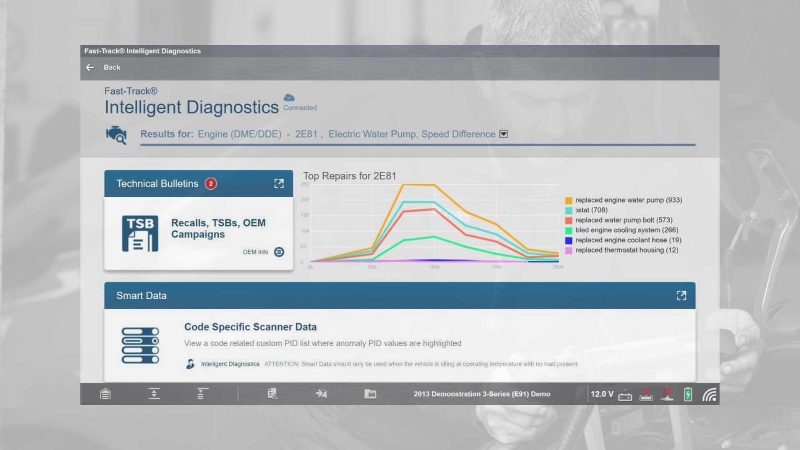Image resolution: width=800 pixels, height=450 pixels.
Task: Click the Back label in header
Action: click(112, 67)
